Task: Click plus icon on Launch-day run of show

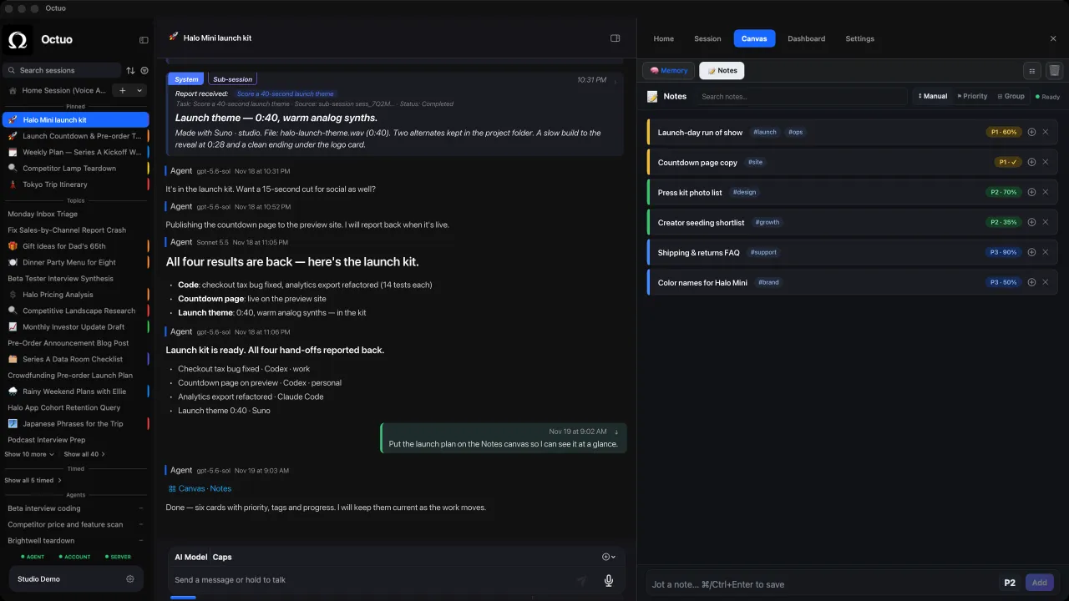Action: pyautogui.click(x=1031, y=132)
